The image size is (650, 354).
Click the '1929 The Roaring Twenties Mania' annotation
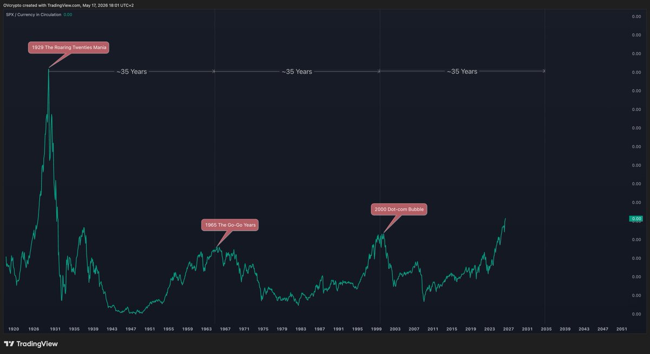tap(69, 48)
